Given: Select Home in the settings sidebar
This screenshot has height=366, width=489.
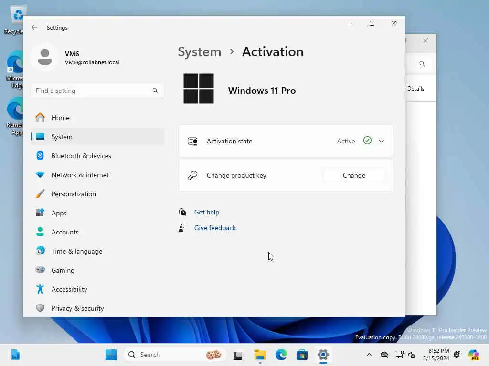Looking at the screenshot, I should pos(97,118).
